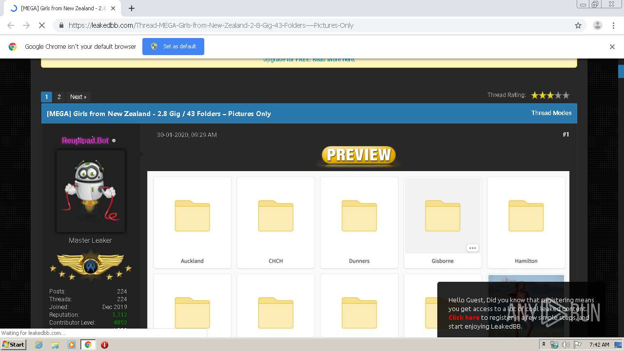Click the Auckland folder

click(x=192, y=222)
